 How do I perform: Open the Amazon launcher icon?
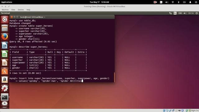(x=5, y=80)
